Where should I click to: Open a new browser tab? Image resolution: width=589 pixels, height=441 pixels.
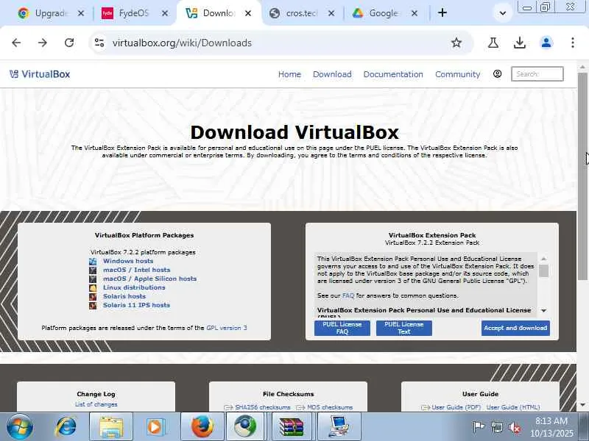click(x=442, y=13)
